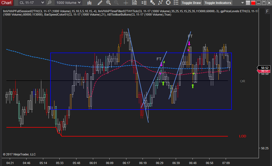272x166 pixels.
Task: Click the 04:21 time axis label
Action: (10, 163)
